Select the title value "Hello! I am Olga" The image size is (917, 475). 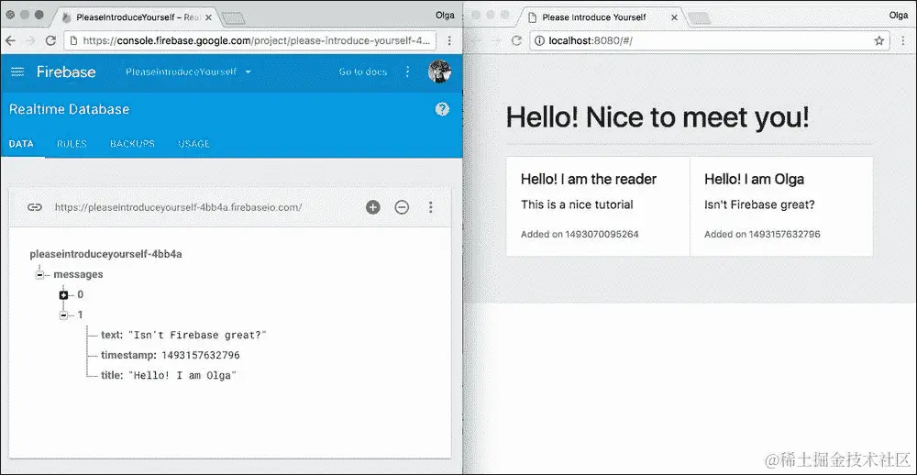tap(182, 376)
